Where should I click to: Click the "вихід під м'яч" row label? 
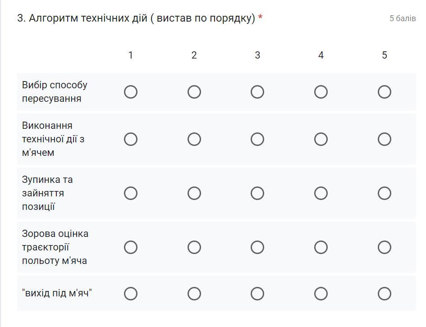57,293
